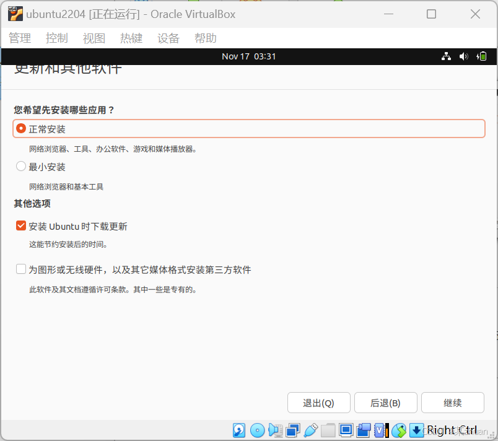
Task: Open the 控制 menu
Action: tap(57, 38)
